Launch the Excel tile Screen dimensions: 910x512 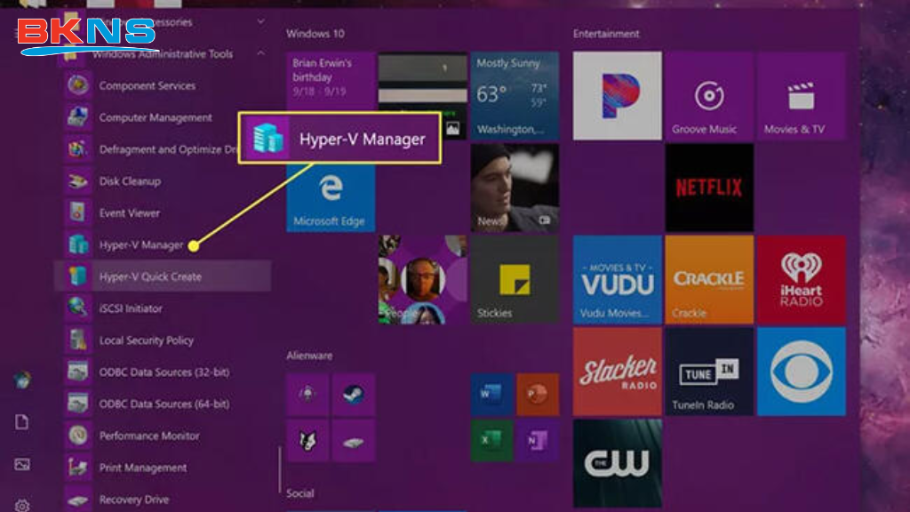pos(492,439)
